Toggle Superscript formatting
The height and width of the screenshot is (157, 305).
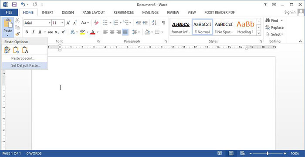coord(63,32)
